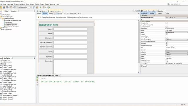Toggle the alwaysOnTop checkbox
The image size is (188, 106).
tap(167, 23)
